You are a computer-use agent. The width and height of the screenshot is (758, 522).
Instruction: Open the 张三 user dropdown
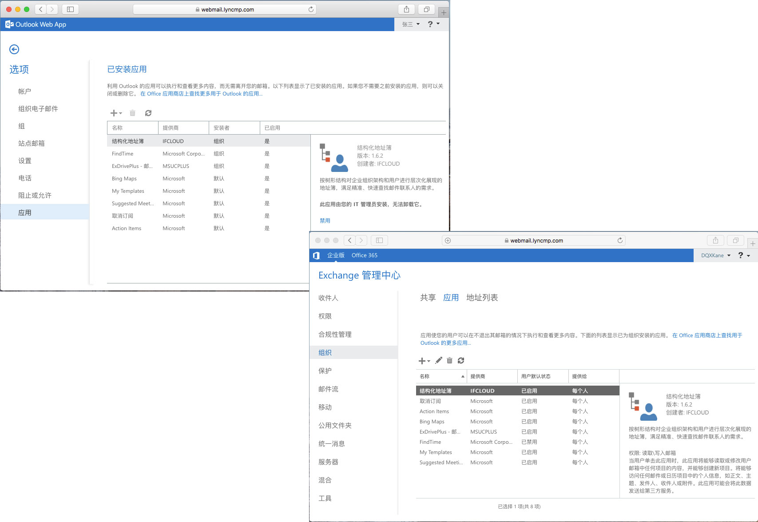click(x=411, y=24)
